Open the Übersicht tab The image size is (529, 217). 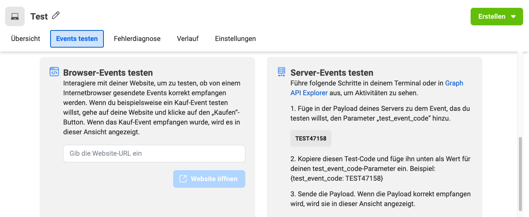[x=25, y=39]
